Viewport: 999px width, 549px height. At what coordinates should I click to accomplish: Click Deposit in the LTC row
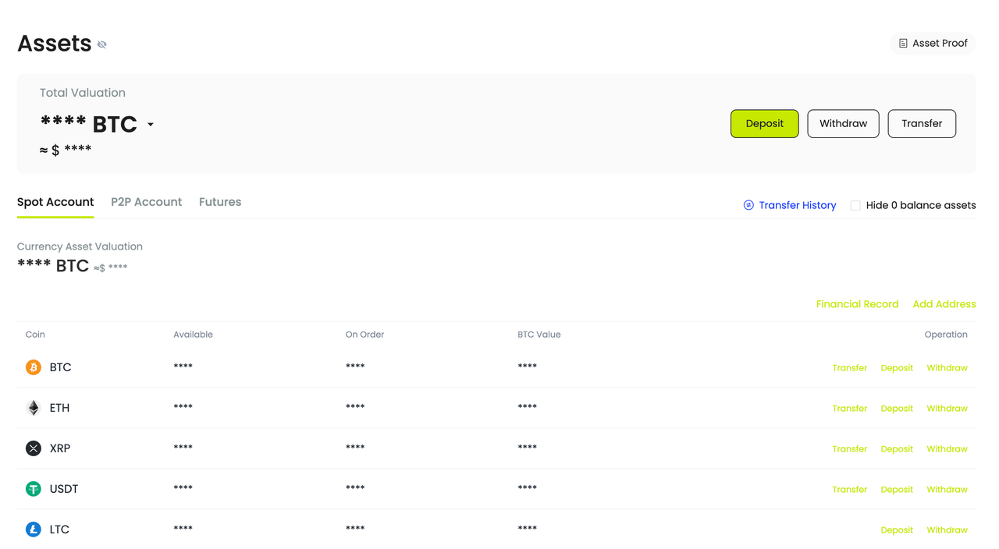(x=897, y=530)
